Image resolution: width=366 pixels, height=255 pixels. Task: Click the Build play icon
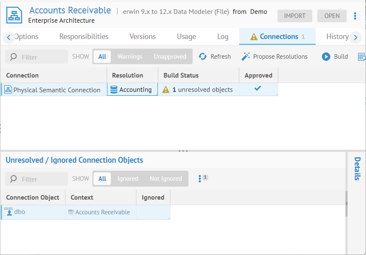(x=326, y=57)
